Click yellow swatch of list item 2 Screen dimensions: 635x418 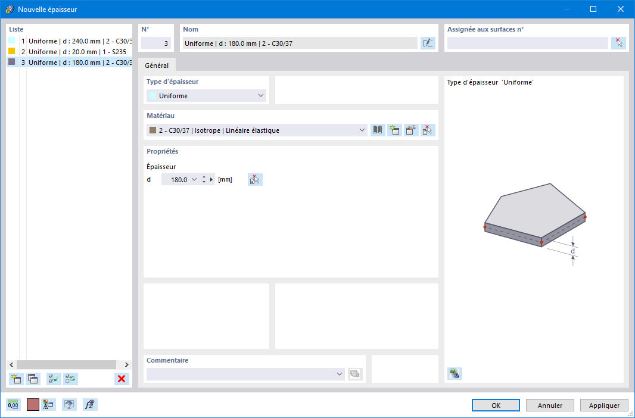[12, 51]
